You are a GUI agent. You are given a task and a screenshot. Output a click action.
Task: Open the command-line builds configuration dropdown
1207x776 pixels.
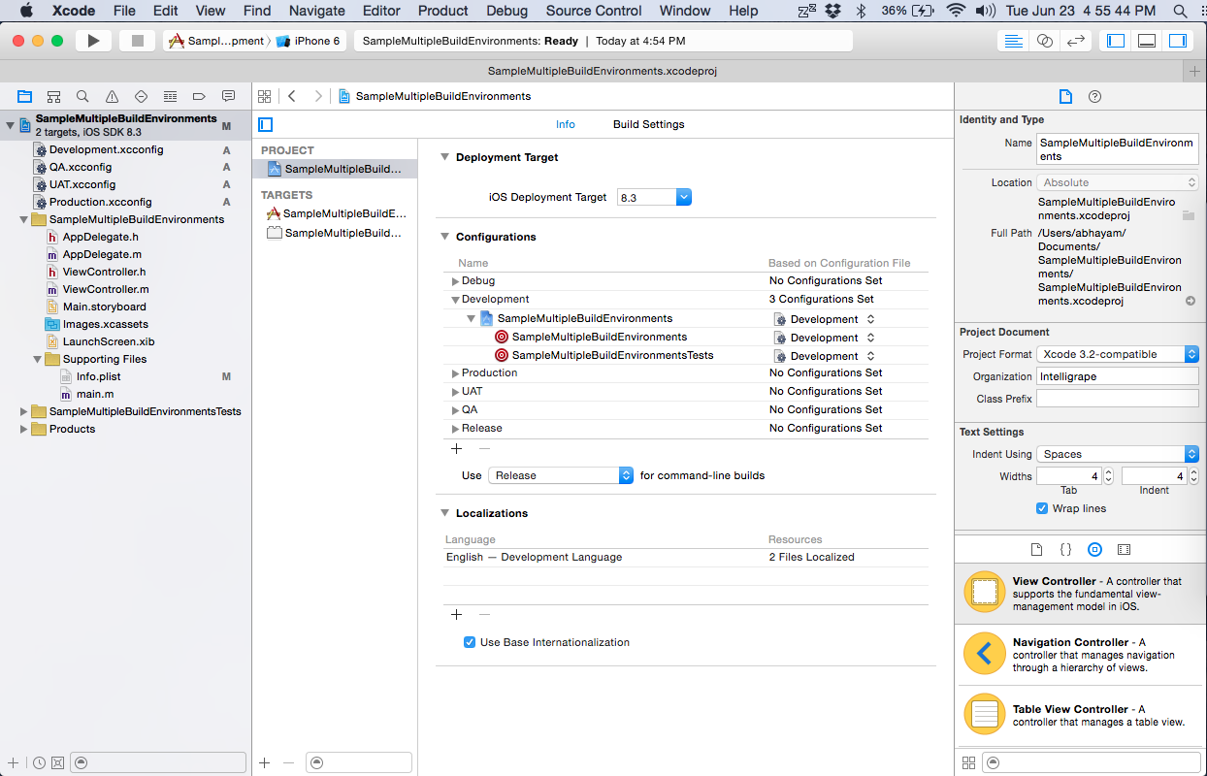tap(561, 475)
